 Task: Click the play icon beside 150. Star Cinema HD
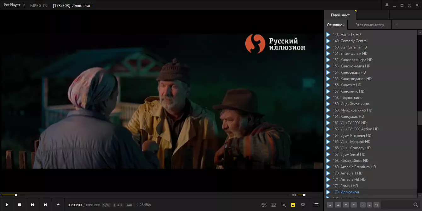[328, 47]
